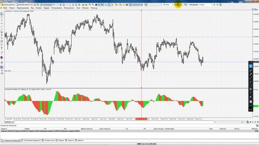The height and width of the screenshot is (145, 259).
Task: Switch to the История счета tab
Action: click(48, 141)
